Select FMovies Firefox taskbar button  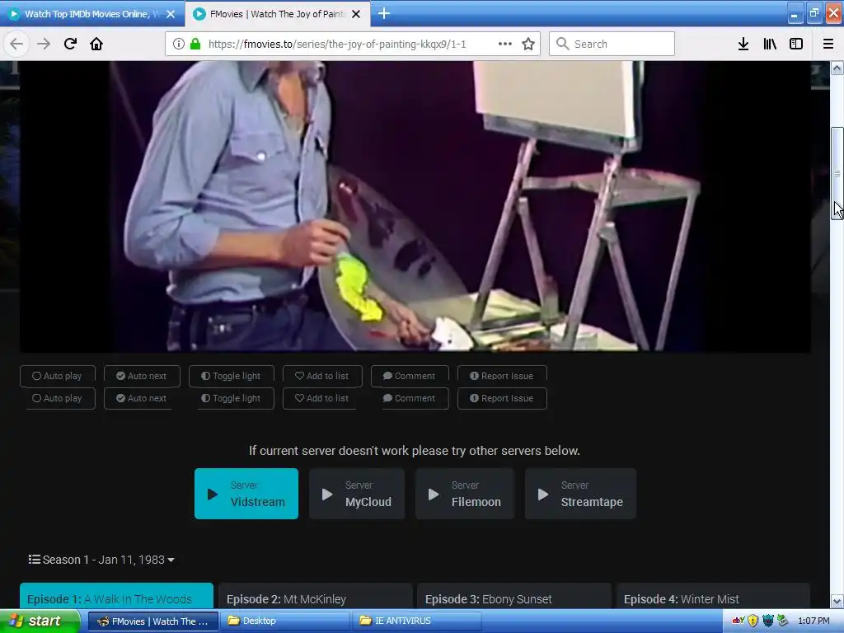(152, 621)
